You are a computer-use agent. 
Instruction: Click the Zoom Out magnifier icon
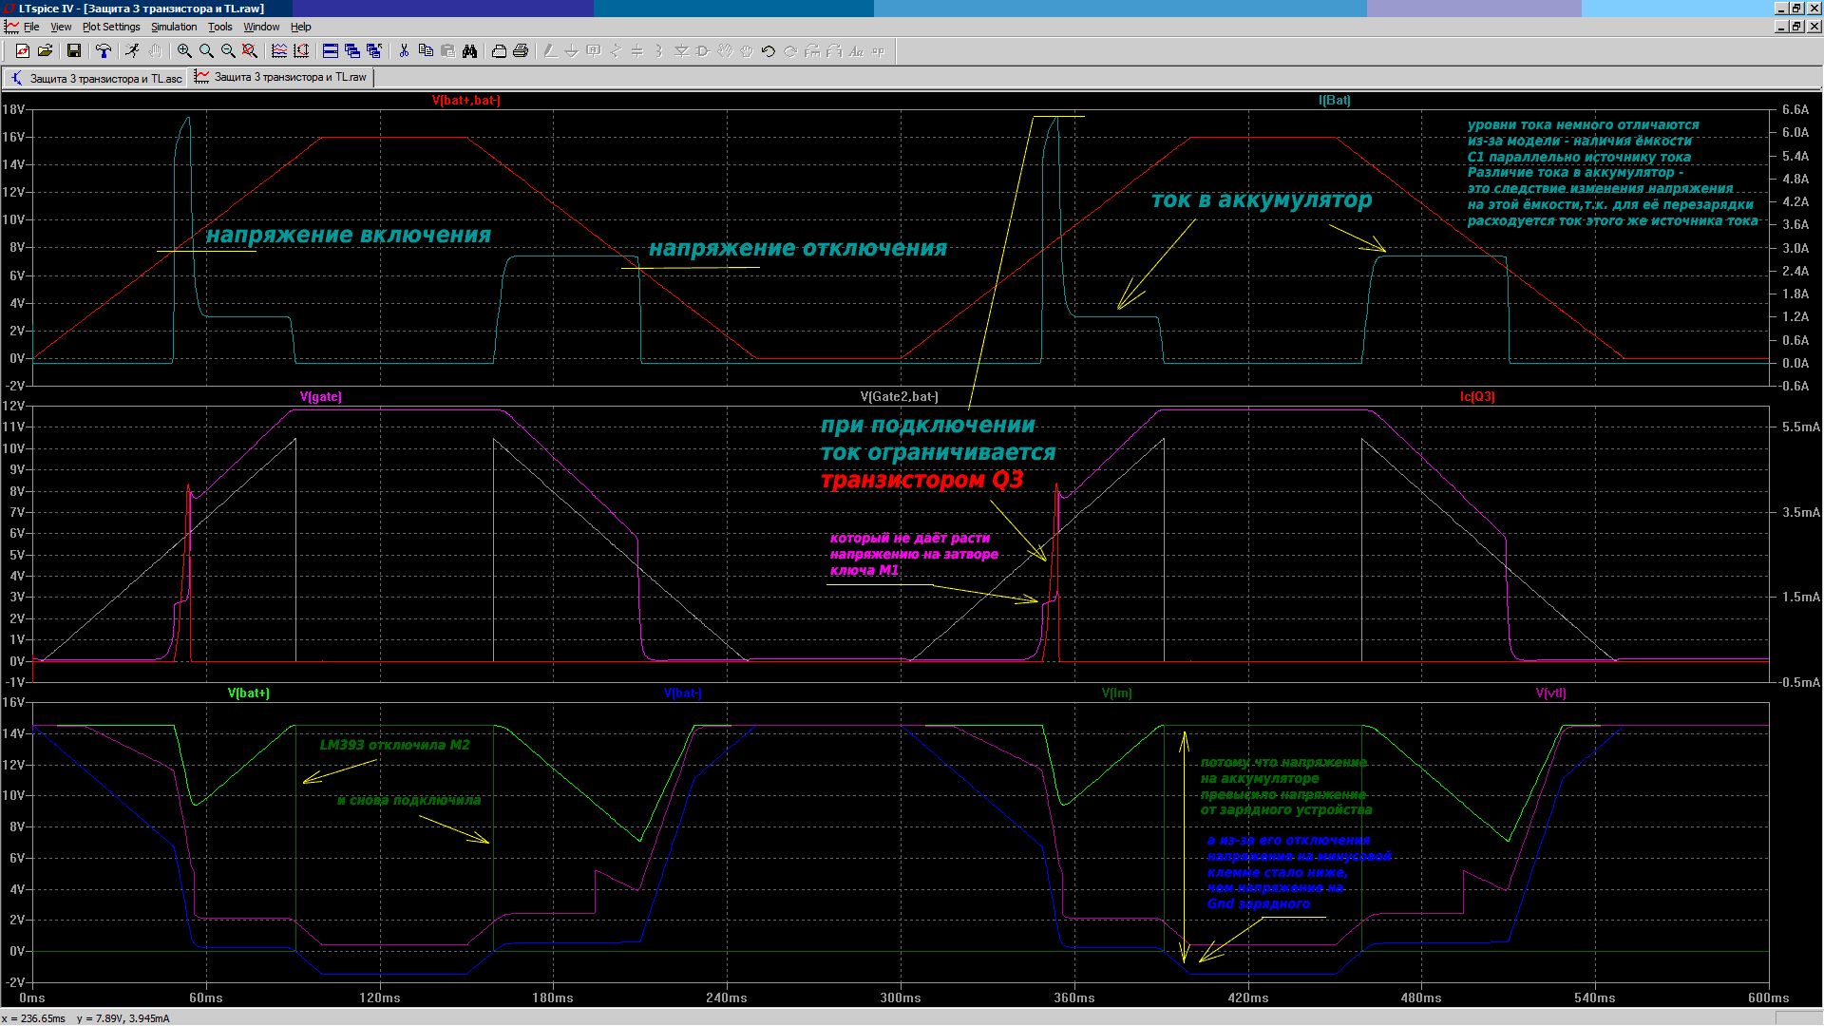[228, 51]
